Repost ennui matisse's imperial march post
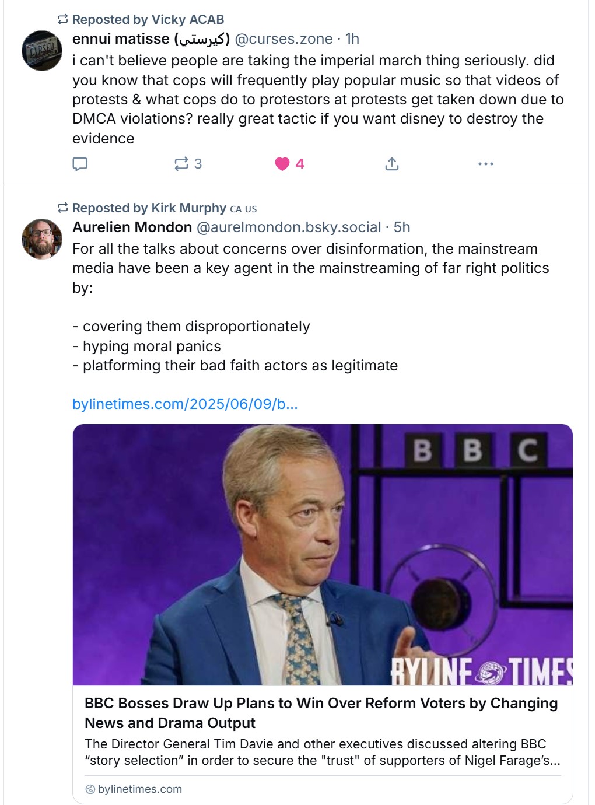 pyautogui.click(x=182, y=164)
